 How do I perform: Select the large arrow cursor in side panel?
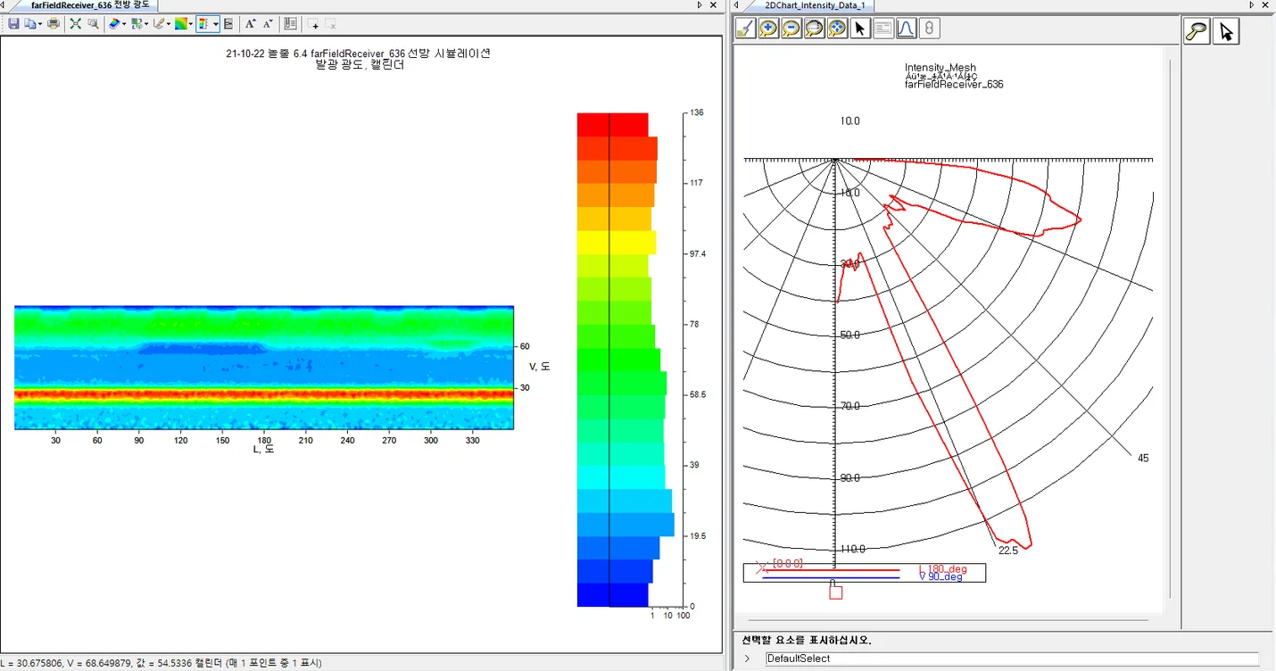[1226, 32]
